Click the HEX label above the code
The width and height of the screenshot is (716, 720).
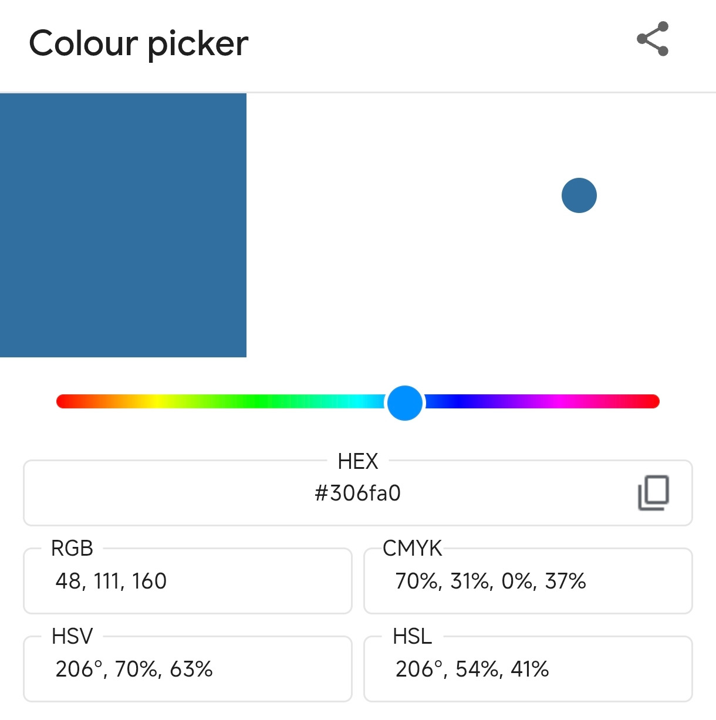click(358, 462)
